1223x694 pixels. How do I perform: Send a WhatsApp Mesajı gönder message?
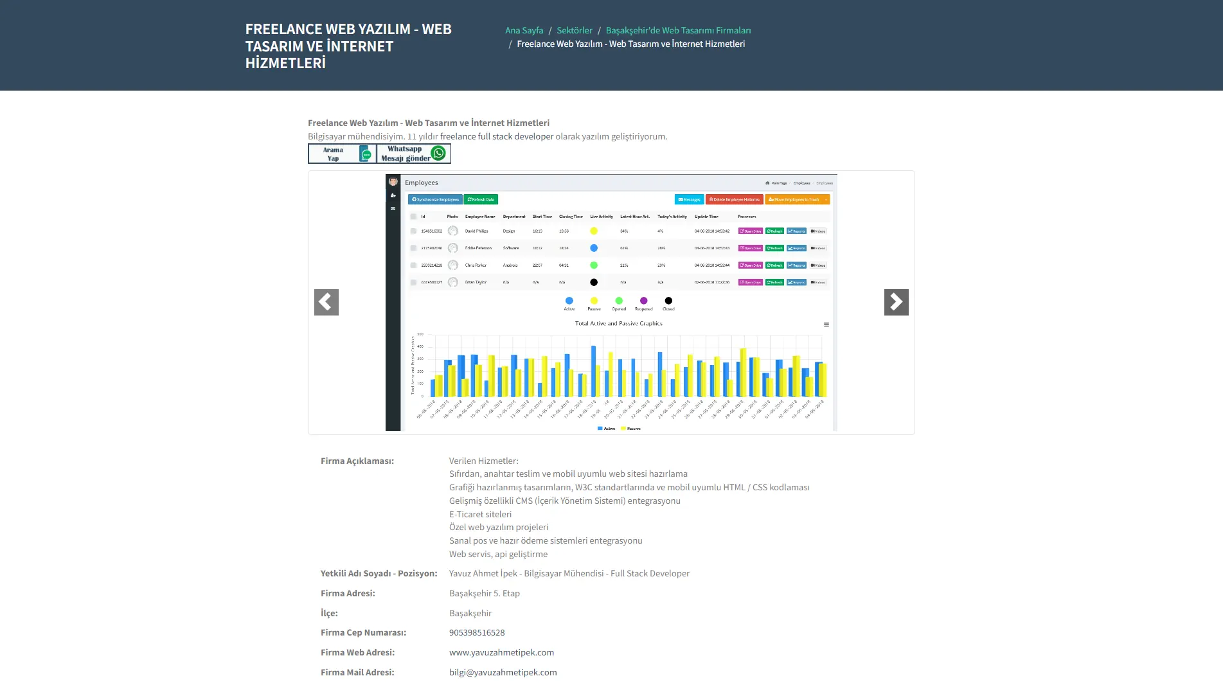point(413,154)
